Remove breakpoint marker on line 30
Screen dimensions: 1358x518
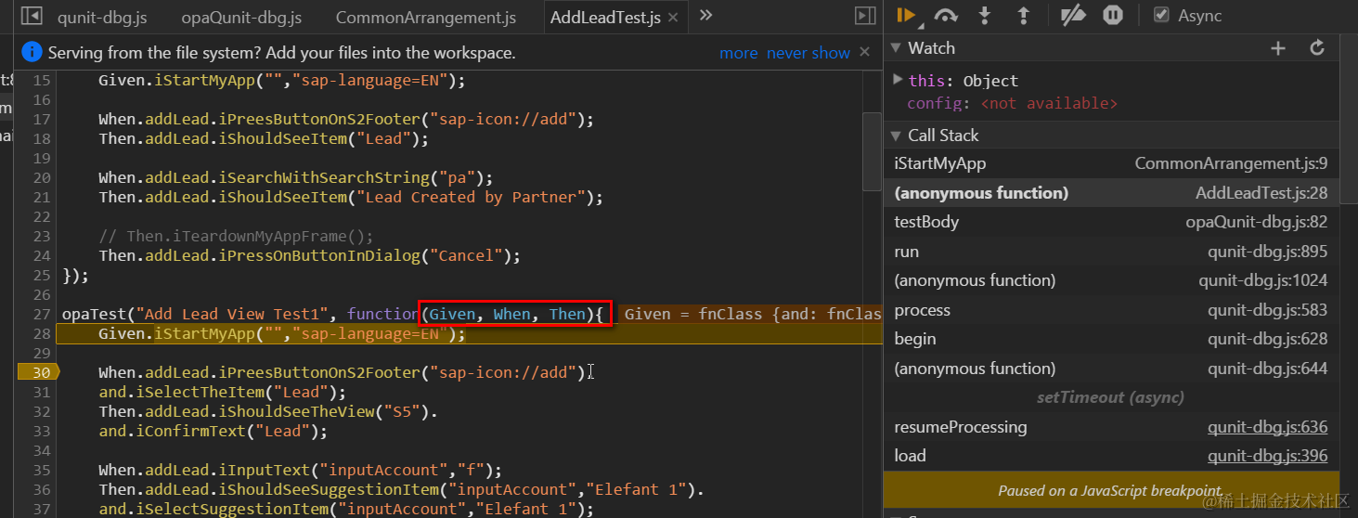[38, 372]
